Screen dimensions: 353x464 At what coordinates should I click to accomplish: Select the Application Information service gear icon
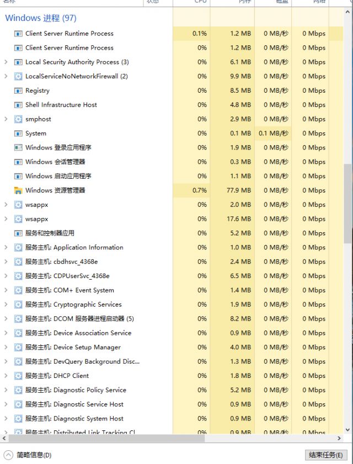18,248
